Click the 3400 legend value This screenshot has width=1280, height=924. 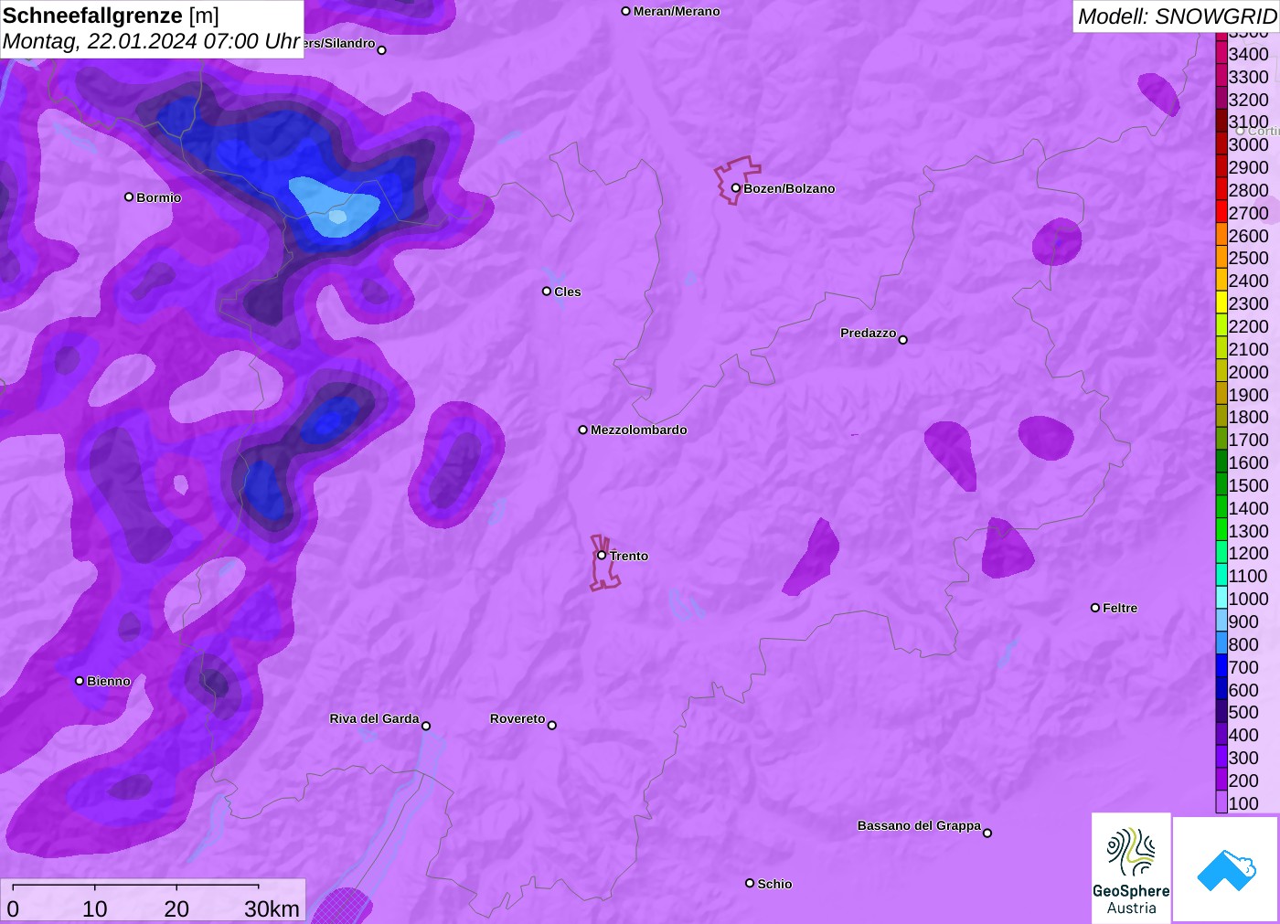tap(1249, 54)
